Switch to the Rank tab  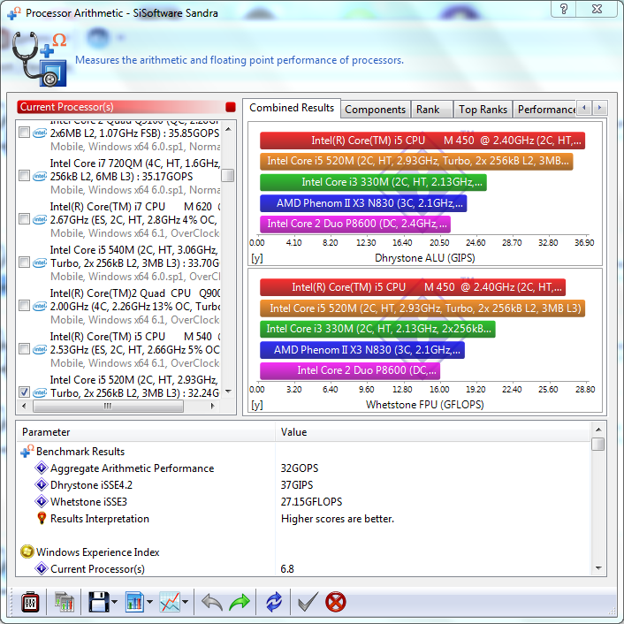pyautogui.click(x=432, y=110)
